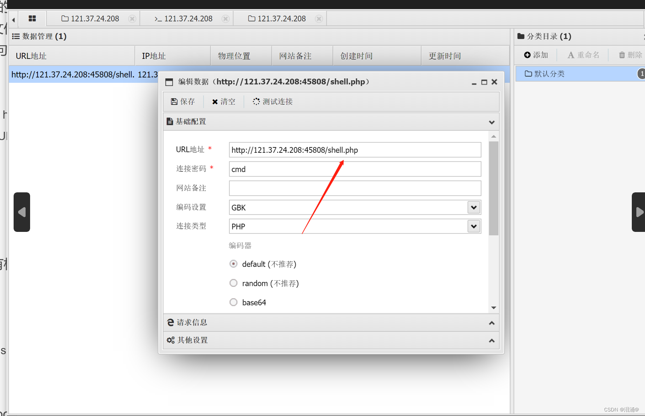This screenshot has width=645, height=416.
Task: Close the third 121.37.24.208 folder tab
Action: pyautogui.click(x=319, y=19)
